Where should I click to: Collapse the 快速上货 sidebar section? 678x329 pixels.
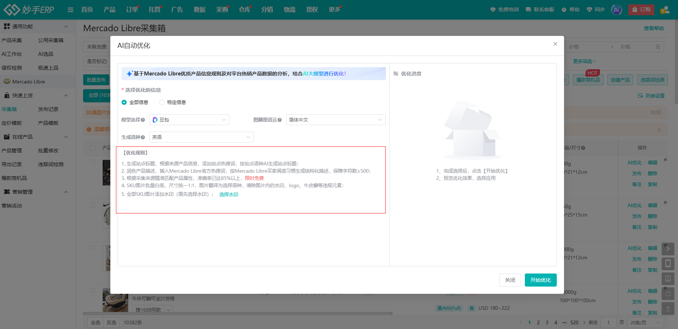coord(66,96)
